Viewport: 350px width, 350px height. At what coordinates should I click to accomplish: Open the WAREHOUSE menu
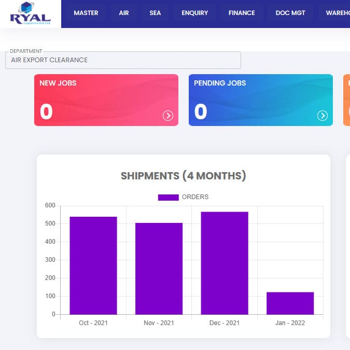pos(338,13)
